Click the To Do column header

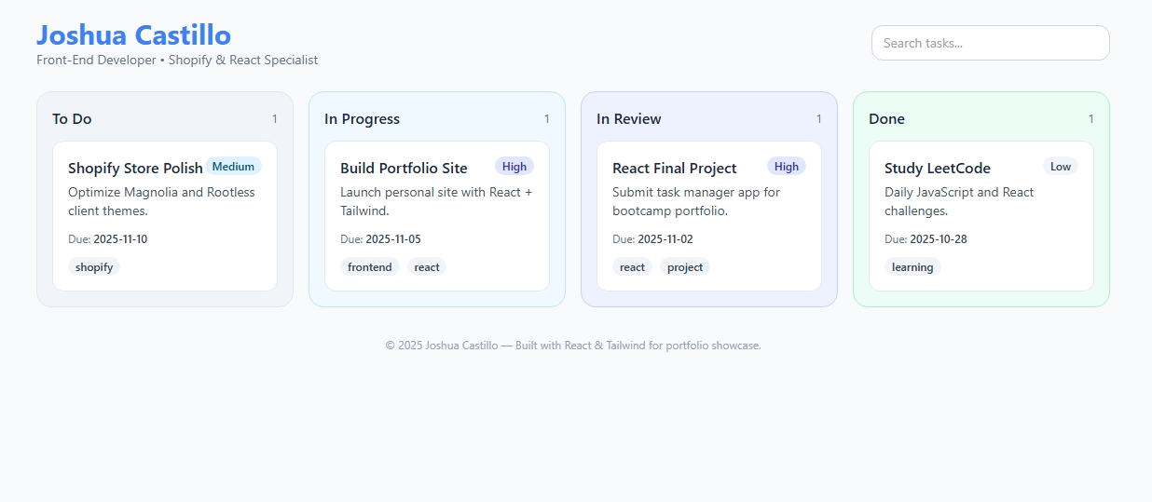click(72, 119)
